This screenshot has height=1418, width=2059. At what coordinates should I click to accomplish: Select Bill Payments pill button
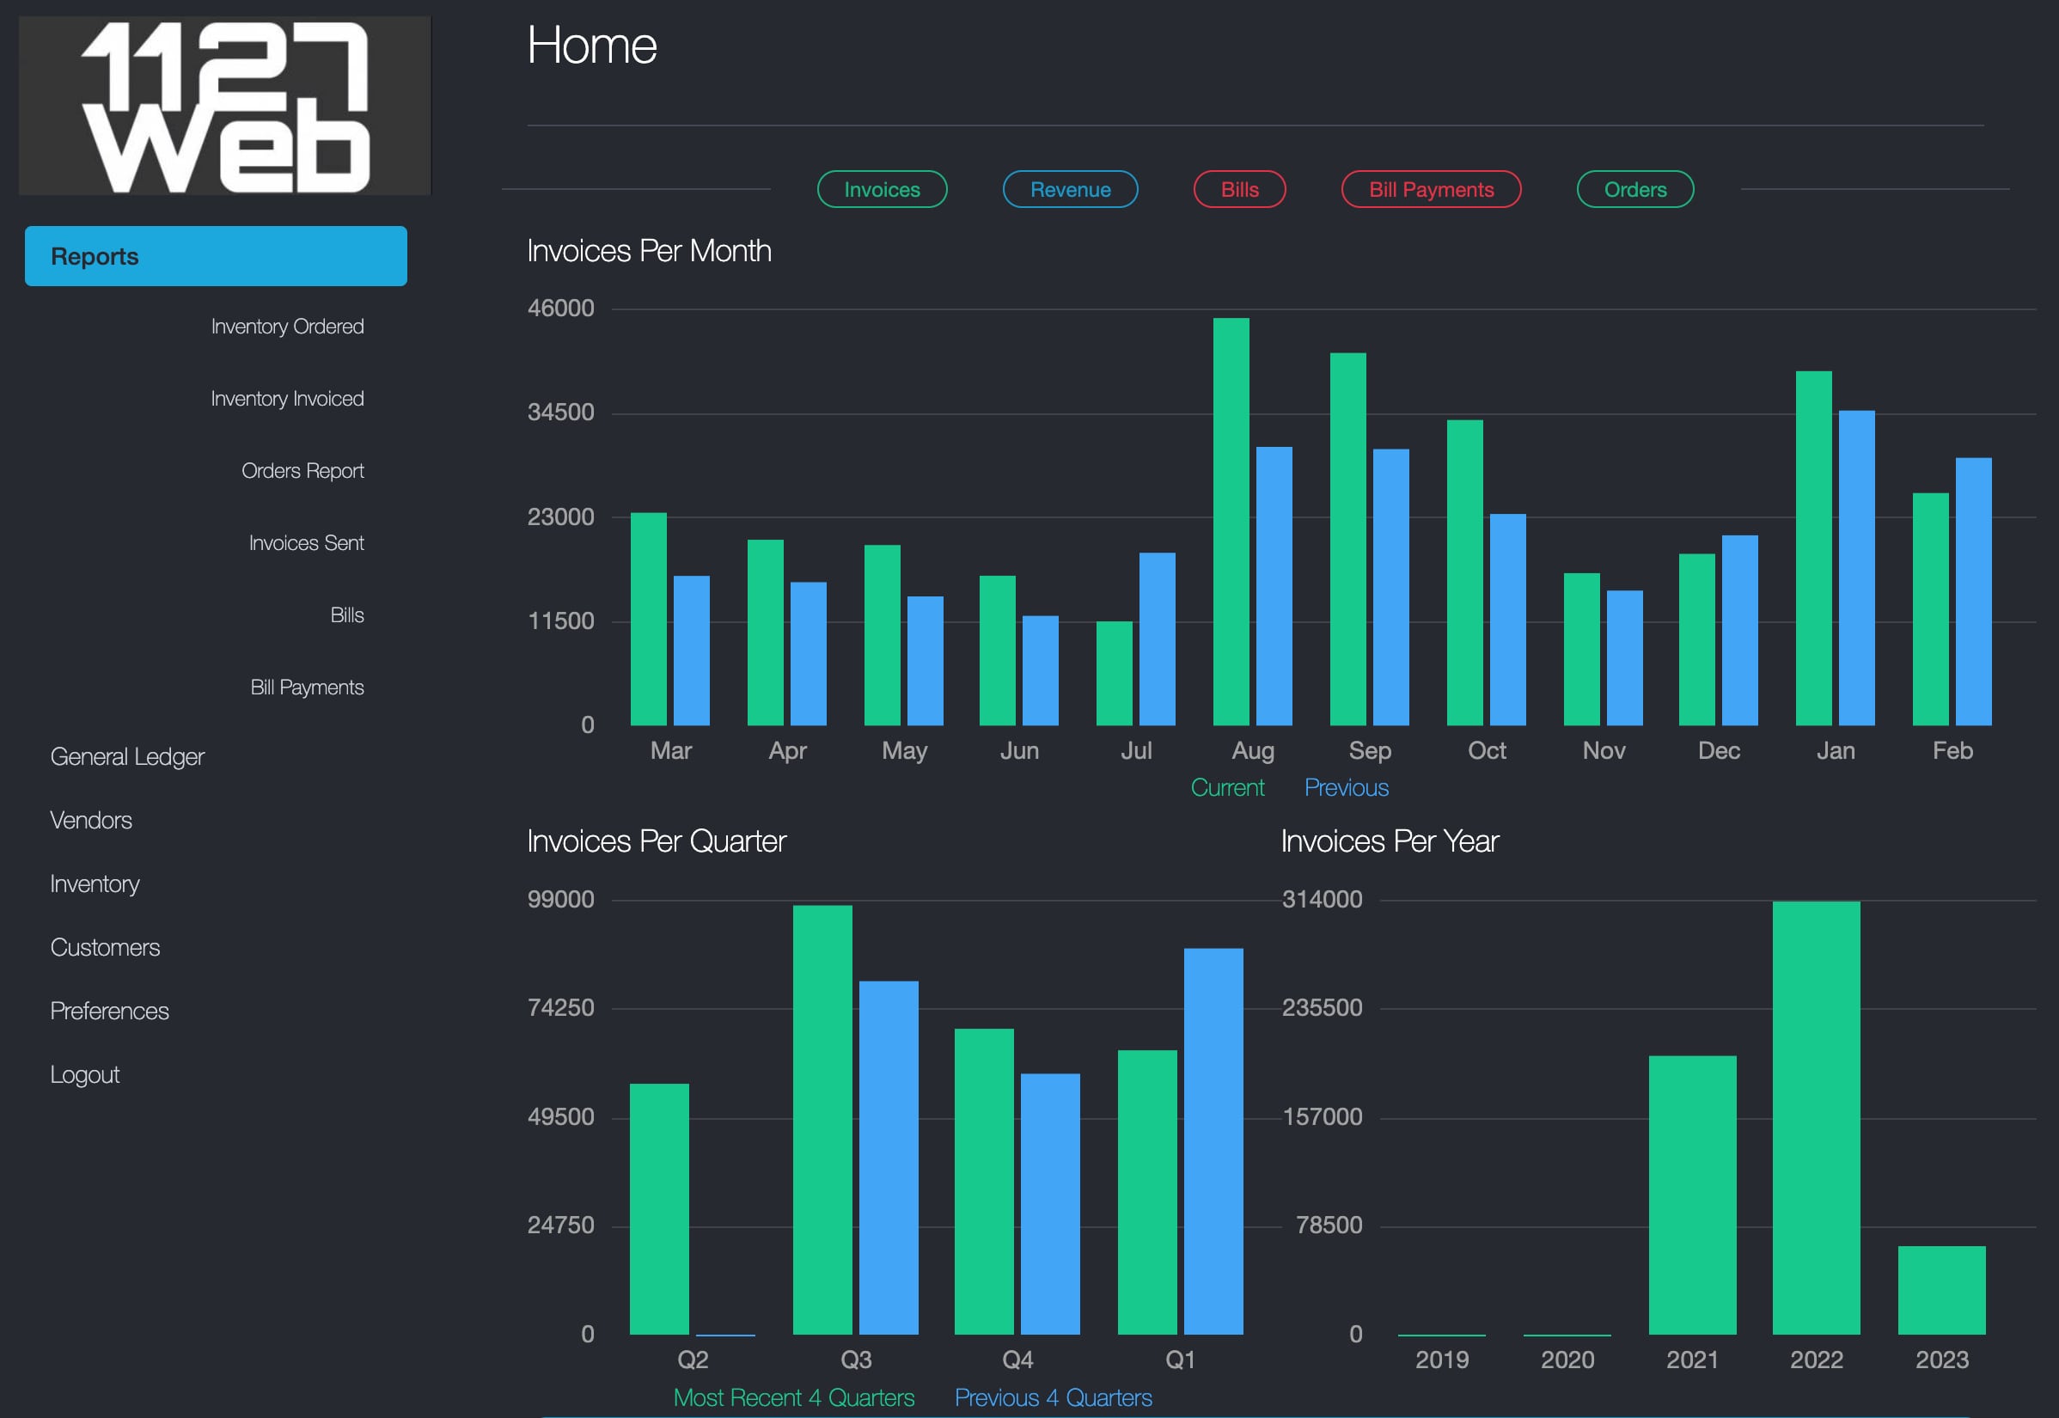1430,189
